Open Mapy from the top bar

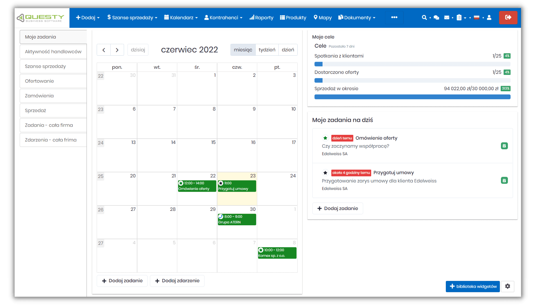pyautogui.click(x=323, y=18)
